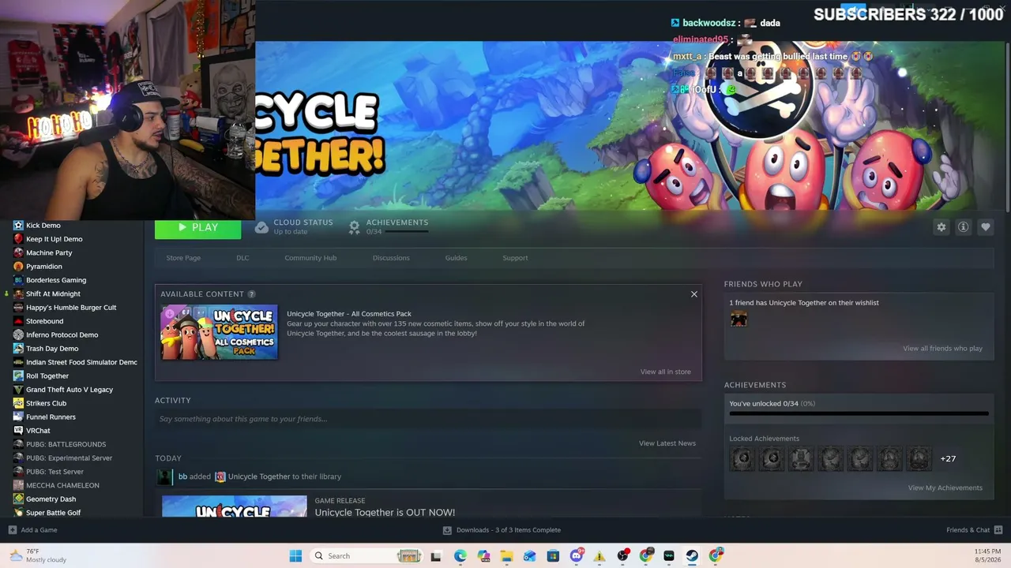1011x568 pixels.
Task: Open Discord from the taskbar
Action: (x=577, y=556)
